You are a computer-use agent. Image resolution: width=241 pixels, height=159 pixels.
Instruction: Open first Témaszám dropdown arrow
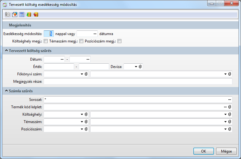click(x=82, y=122)
